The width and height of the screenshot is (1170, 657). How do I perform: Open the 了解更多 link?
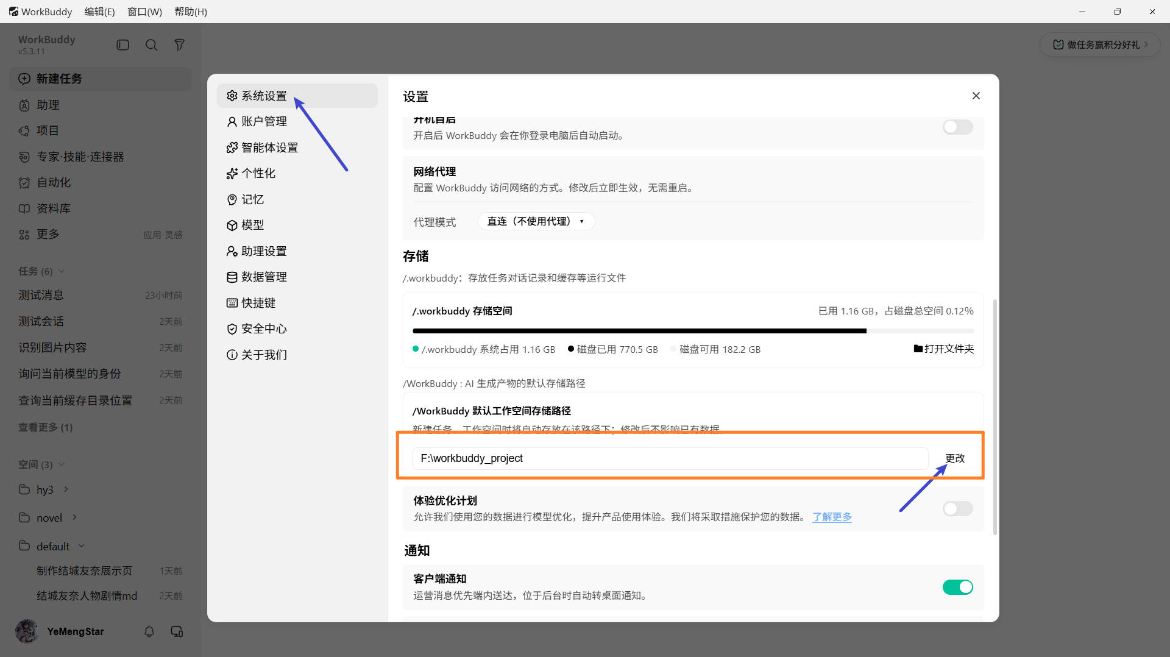[832, 517]
